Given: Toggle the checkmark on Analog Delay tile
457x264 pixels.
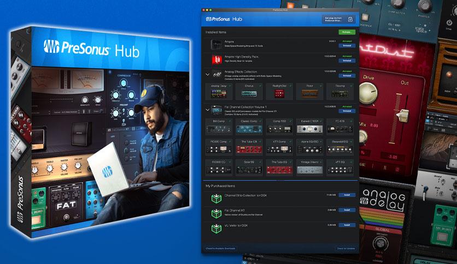Looking at the screenshot, I should [x=230, y=86].
